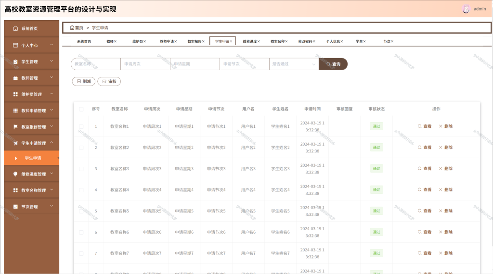The width and height of the screenshot is (493, 274).
Task: Switch to the 学生 tab
Action: [359, 41]
